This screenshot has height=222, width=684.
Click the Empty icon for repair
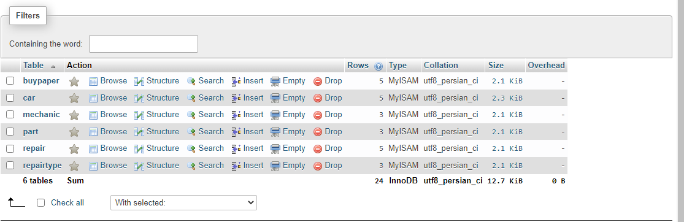tap(275, 149)
